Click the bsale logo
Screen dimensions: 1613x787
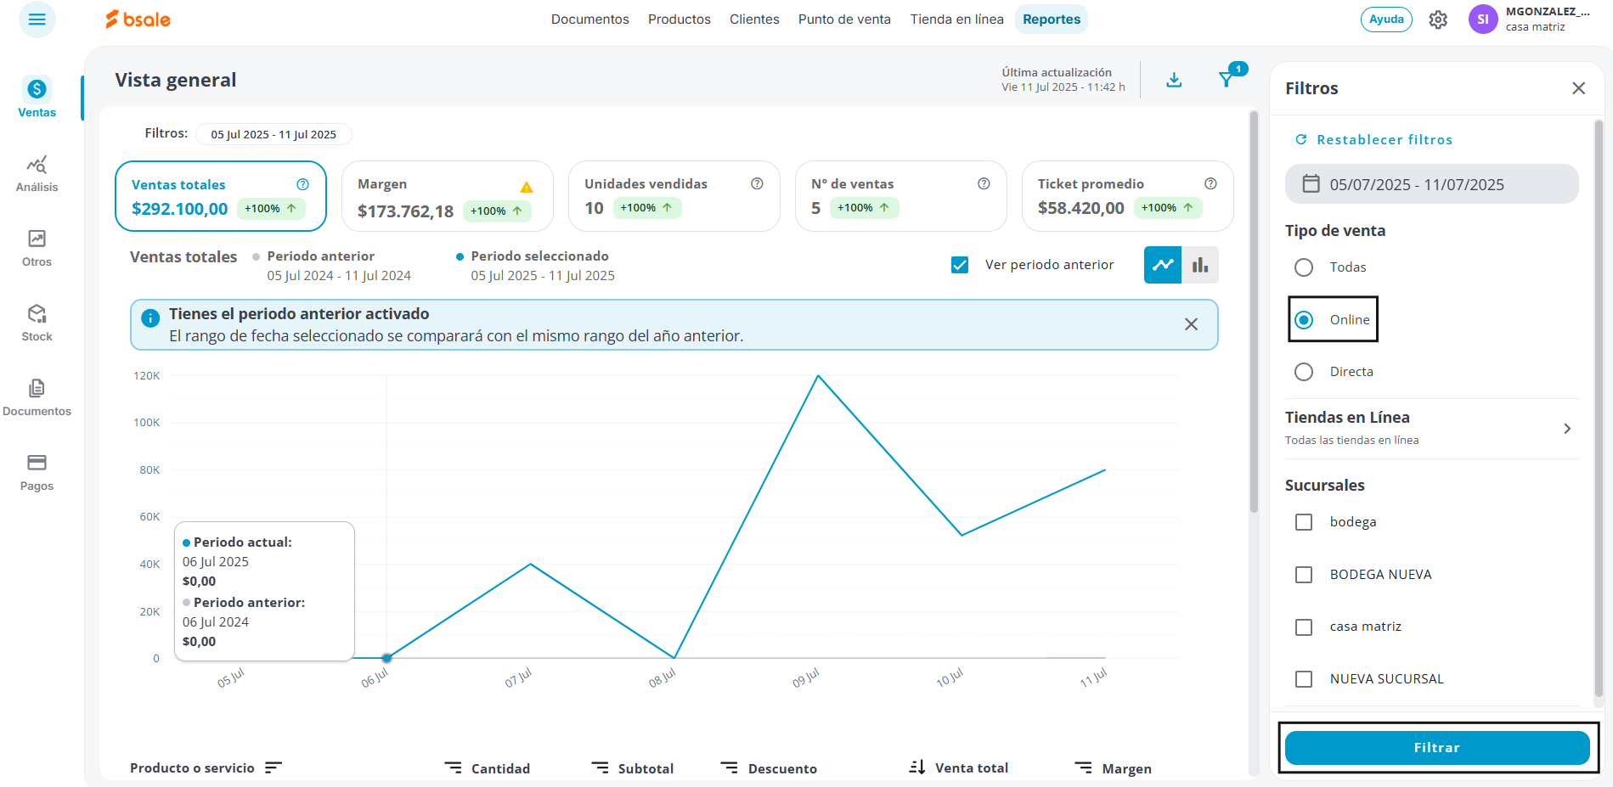click(138, 19)
